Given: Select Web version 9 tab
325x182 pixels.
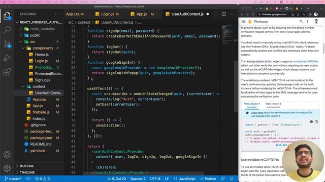Looking at the screenshot, I should [252, 105].
